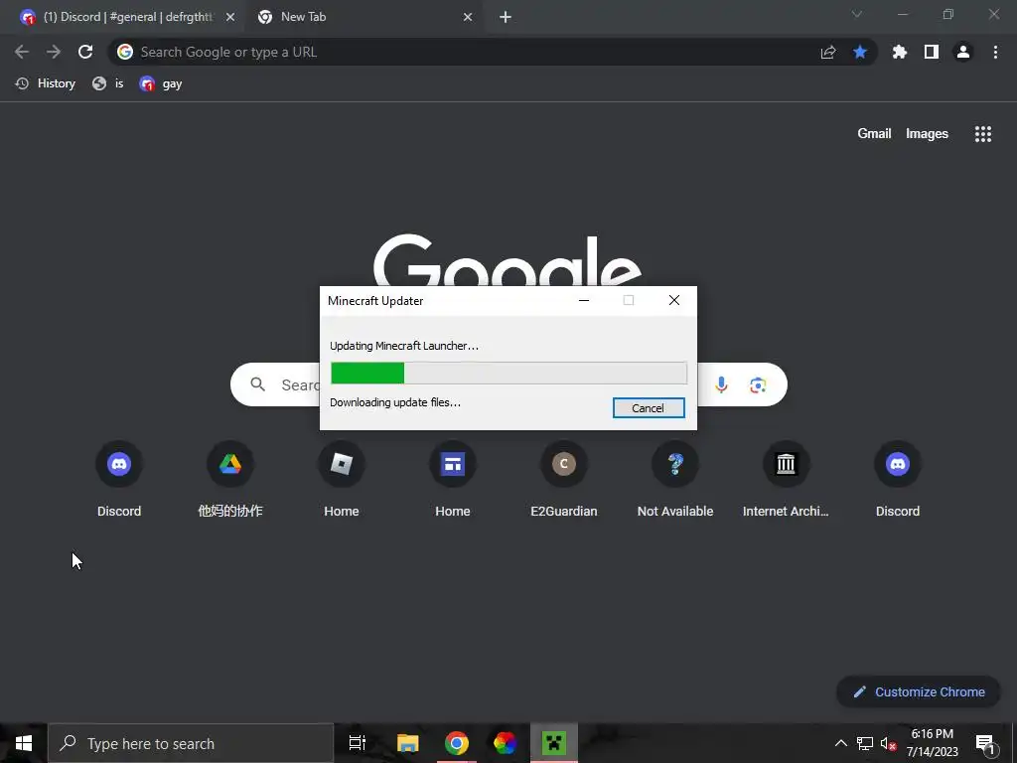Image resolution: width=1017 pixels, height=763 pixels.
Task: Open the first Discord shortcut
Action: click(119, 478)
